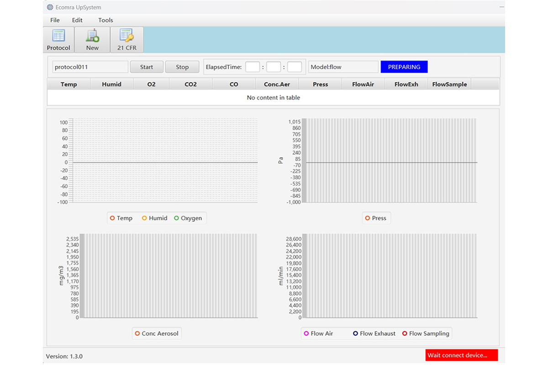Open the Tools menu
This screenshot has height=365, width=548.
click(105, 20)
